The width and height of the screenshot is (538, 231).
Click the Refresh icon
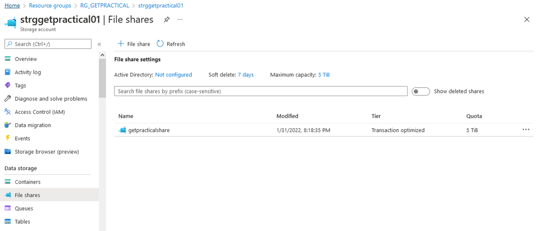pos(160,44)
